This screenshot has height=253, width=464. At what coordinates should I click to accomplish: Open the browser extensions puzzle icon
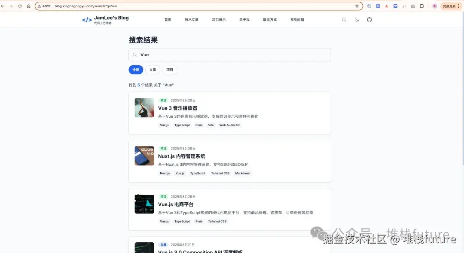pyautogui.click(x=422, y=6)
